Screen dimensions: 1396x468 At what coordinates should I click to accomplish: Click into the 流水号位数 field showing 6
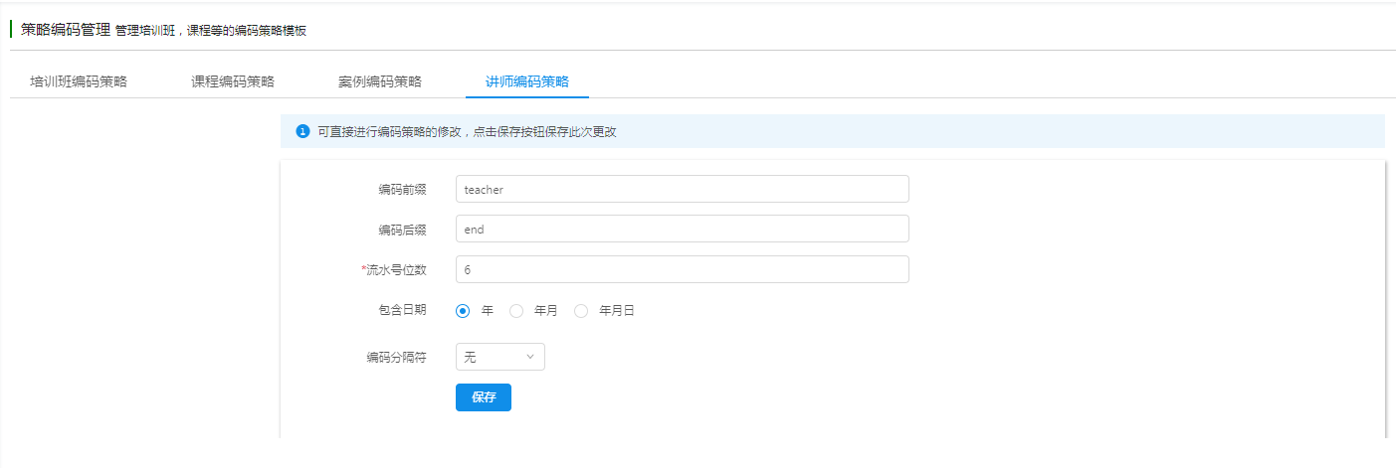pos(682,269)
